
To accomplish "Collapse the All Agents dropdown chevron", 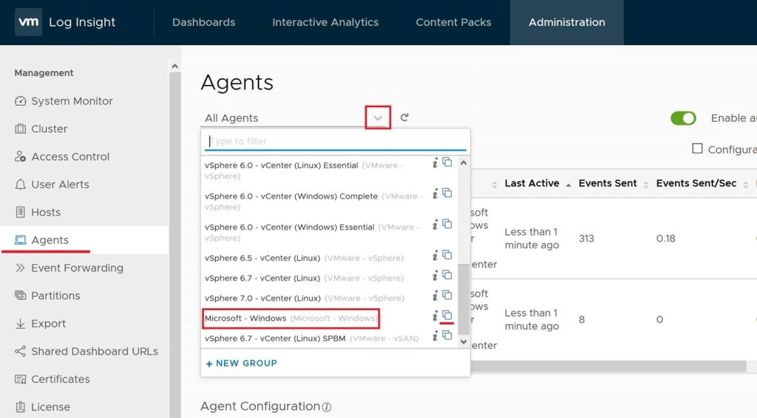I will 378,118.
